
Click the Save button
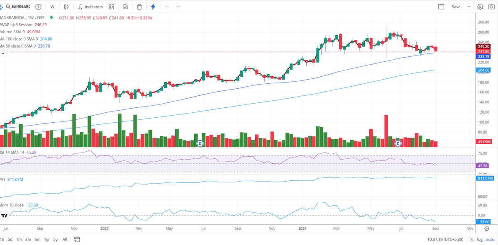[x=456, y=7]
